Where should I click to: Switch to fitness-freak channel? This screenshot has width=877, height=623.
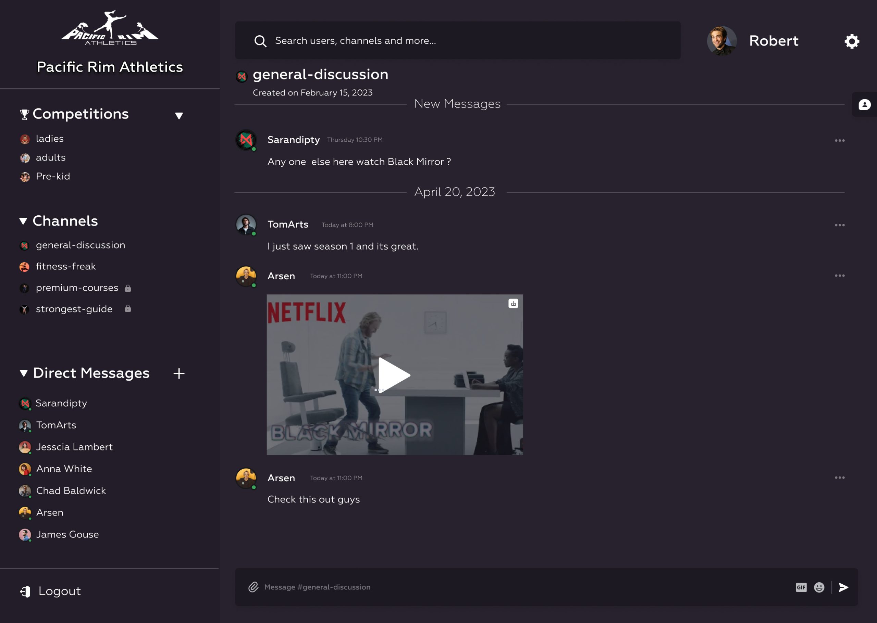click(x=66, y=266)
